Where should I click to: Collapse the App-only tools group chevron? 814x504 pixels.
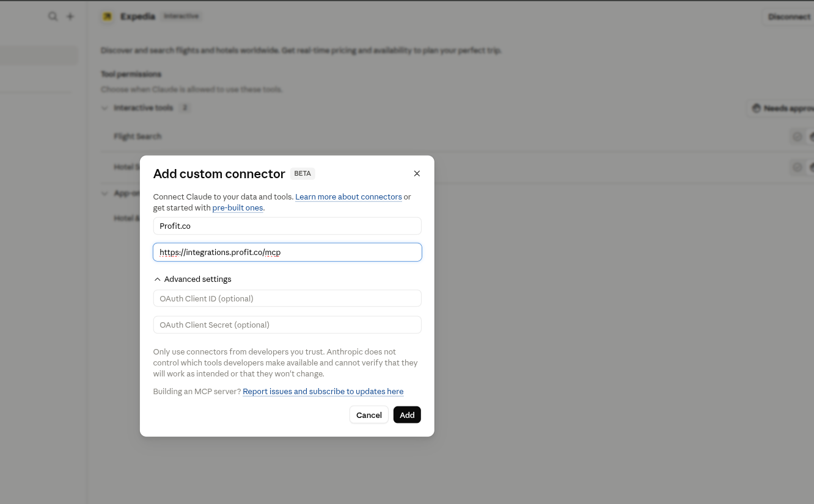pos(105,193)
